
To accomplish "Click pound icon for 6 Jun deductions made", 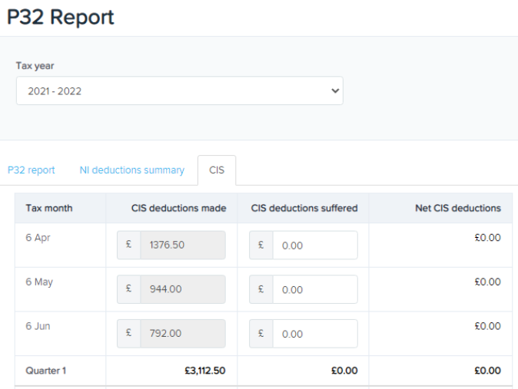I will [129, 334].
